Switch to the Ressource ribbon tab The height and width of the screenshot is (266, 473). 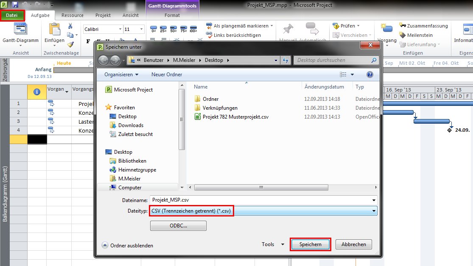tap(72, 15)
